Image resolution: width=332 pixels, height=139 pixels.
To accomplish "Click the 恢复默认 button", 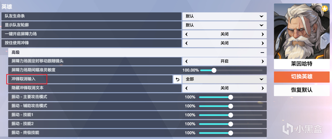I will point(302,90).
